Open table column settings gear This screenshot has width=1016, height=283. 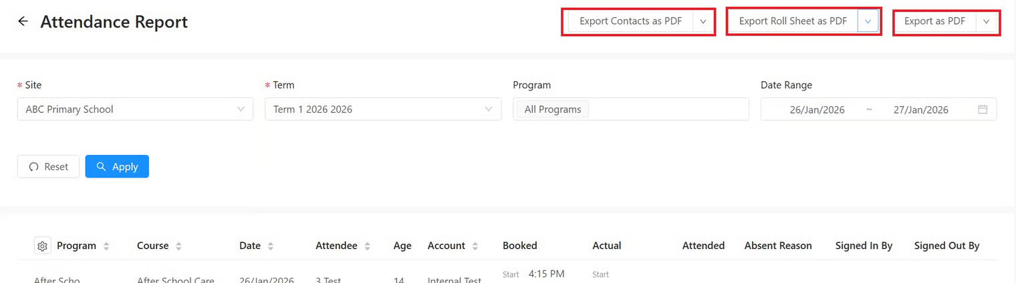[x=43, y=246]
